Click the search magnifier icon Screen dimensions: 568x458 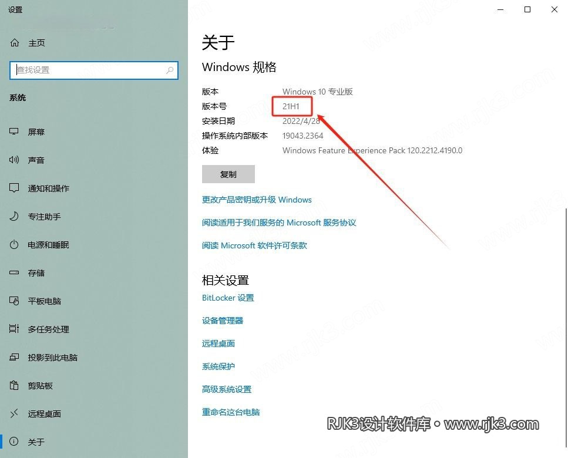170,70
